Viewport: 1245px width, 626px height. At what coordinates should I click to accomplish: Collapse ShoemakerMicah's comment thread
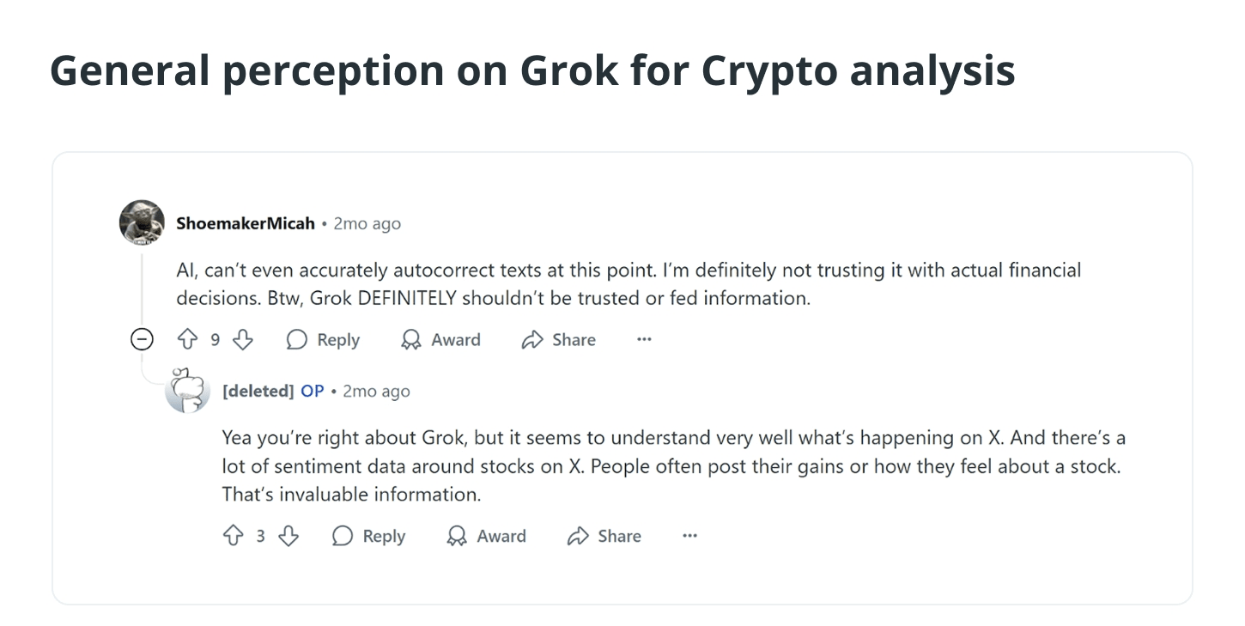(x=142, y=340)
